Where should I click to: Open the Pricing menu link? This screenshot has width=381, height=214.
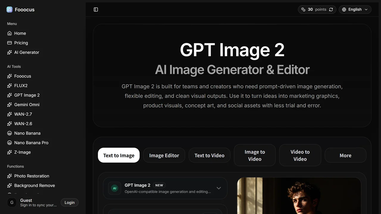(x=43, y=43)
